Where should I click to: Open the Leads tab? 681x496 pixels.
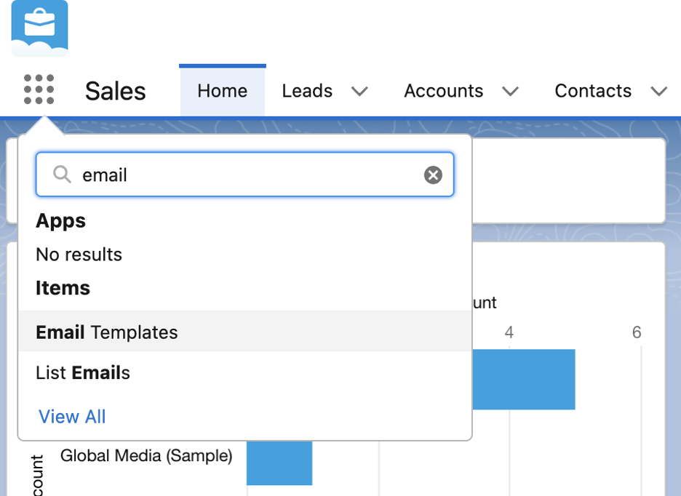click(x=307, y=91)
